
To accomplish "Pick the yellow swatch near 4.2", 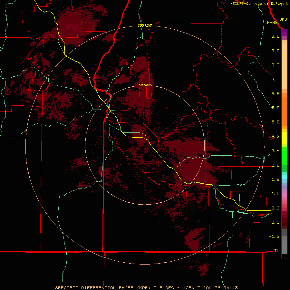I will pos(285,138).
